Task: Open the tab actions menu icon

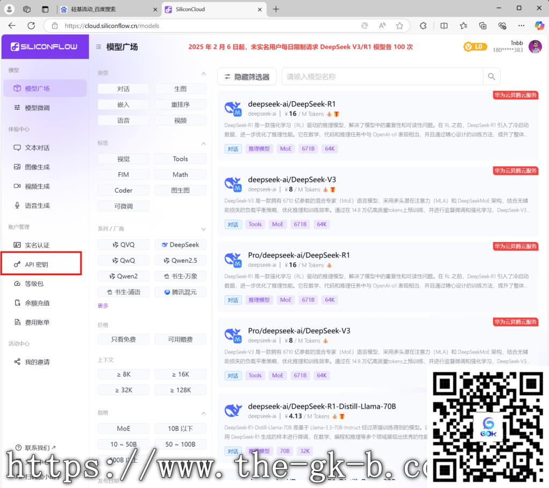Action: [45, 9]
